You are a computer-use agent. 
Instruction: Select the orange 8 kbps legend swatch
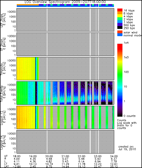click(x=120, y=13)
